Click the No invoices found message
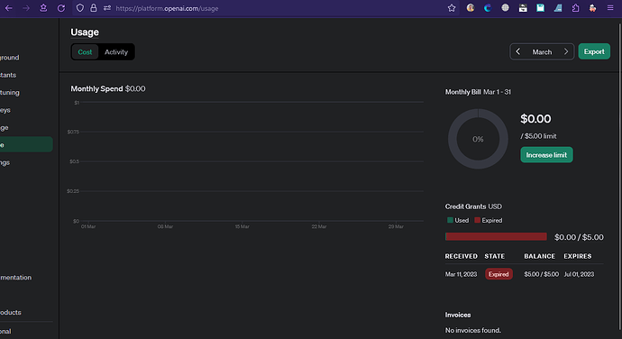This screenshot has height=339, width=622. 473,330
